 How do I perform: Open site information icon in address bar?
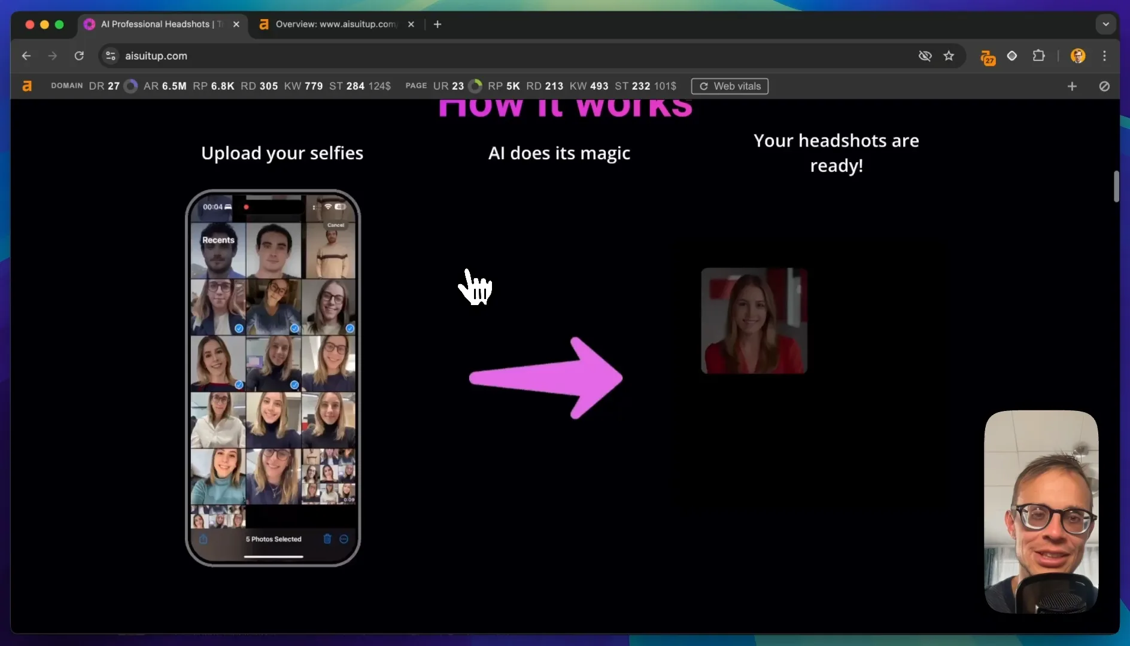click(x=110, y=56)
